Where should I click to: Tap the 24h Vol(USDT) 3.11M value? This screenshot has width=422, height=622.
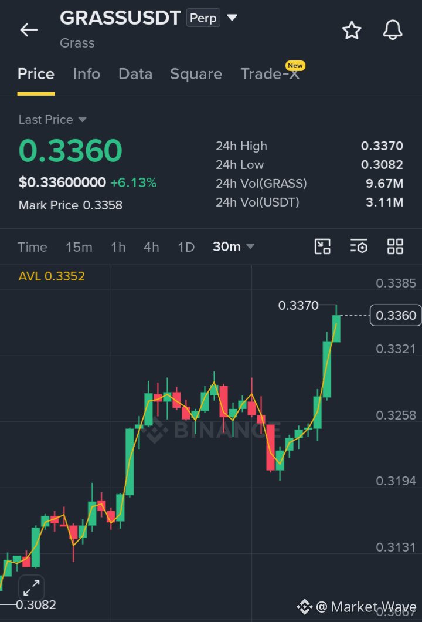point(384,202)
